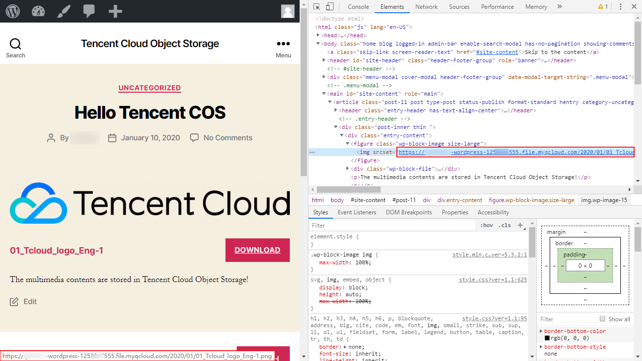Open the 01_Tcloud_logo_Eng-1 file link
This screenshot has width=642, height=361.
56,251
